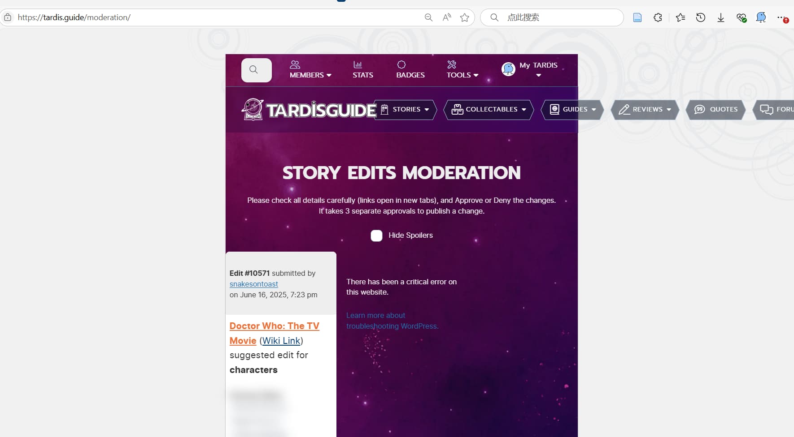
Task: Click the Edit #10571 heading text
Action: point(249,273)
